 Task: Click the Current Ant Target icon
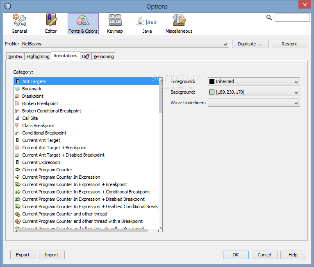[x=18, y=140]
